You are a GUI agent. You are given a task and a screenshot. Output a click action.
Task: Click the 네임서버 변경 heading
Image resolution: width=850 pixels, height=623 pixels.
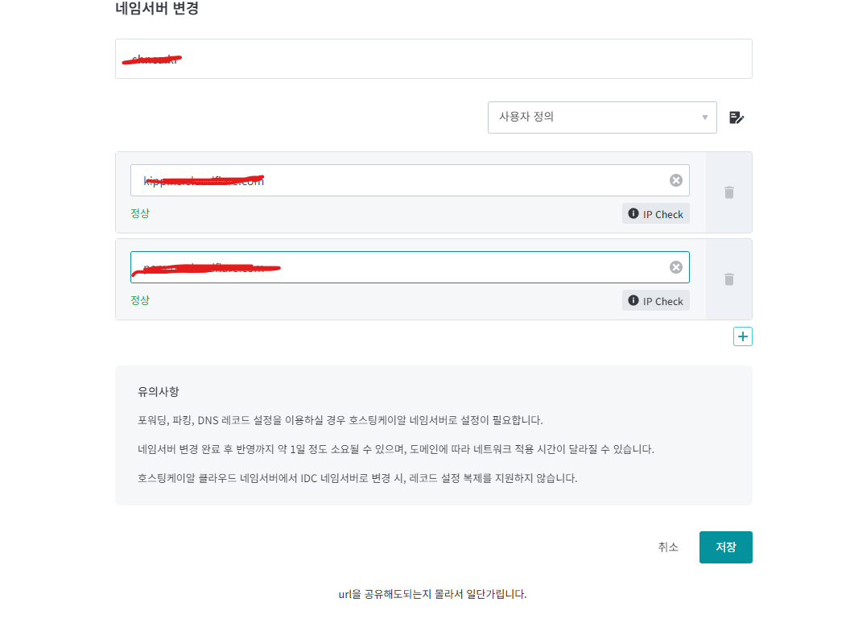pyautogui.click(x=157, y=8)
